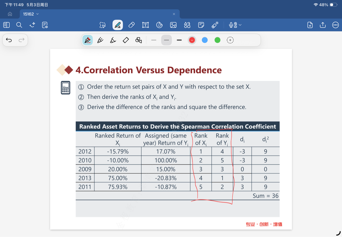Close the 15162 document tab
342x237 pixels.
(x=174, y=14)
